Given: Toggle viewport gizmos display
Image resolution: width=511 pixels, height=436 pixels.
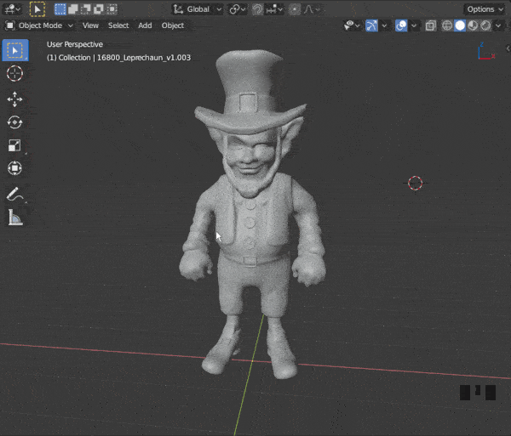Looking at the screenshot, I should tap(371, 25).
